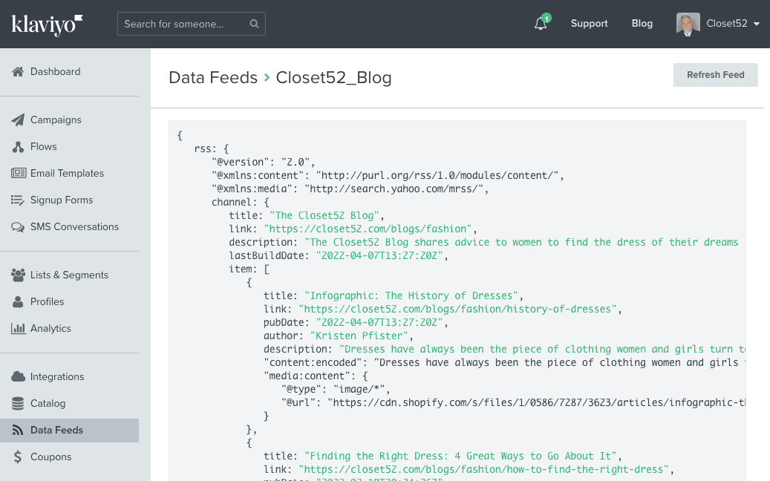Click the notification bell icon
The image size is (770, 481).
(x=541, y=24)
